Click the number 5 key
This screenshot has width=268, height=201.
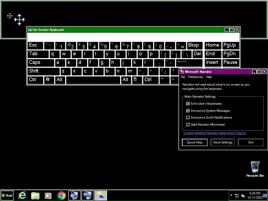pyautogui.click(x=104, y=46)
